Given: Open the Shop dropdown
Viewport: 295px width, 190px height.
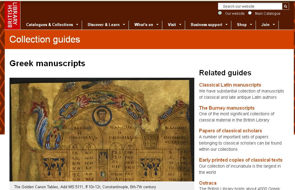Looking at the screenshot, I should [243, 25].
